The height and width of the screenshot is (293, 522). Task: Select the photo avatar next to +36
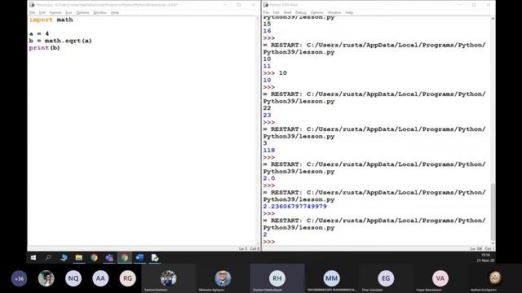pos(46,278)
